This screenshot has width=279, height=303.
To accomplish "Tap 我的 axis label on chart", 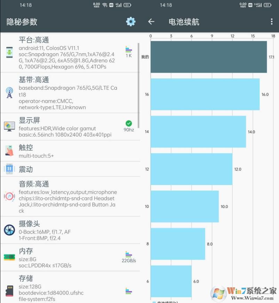I will [145, 57].
